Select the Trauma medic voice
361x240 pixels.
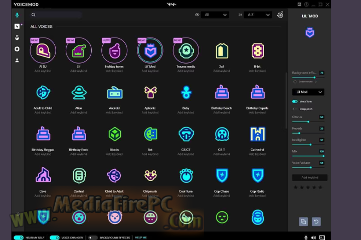pos(186,50)
